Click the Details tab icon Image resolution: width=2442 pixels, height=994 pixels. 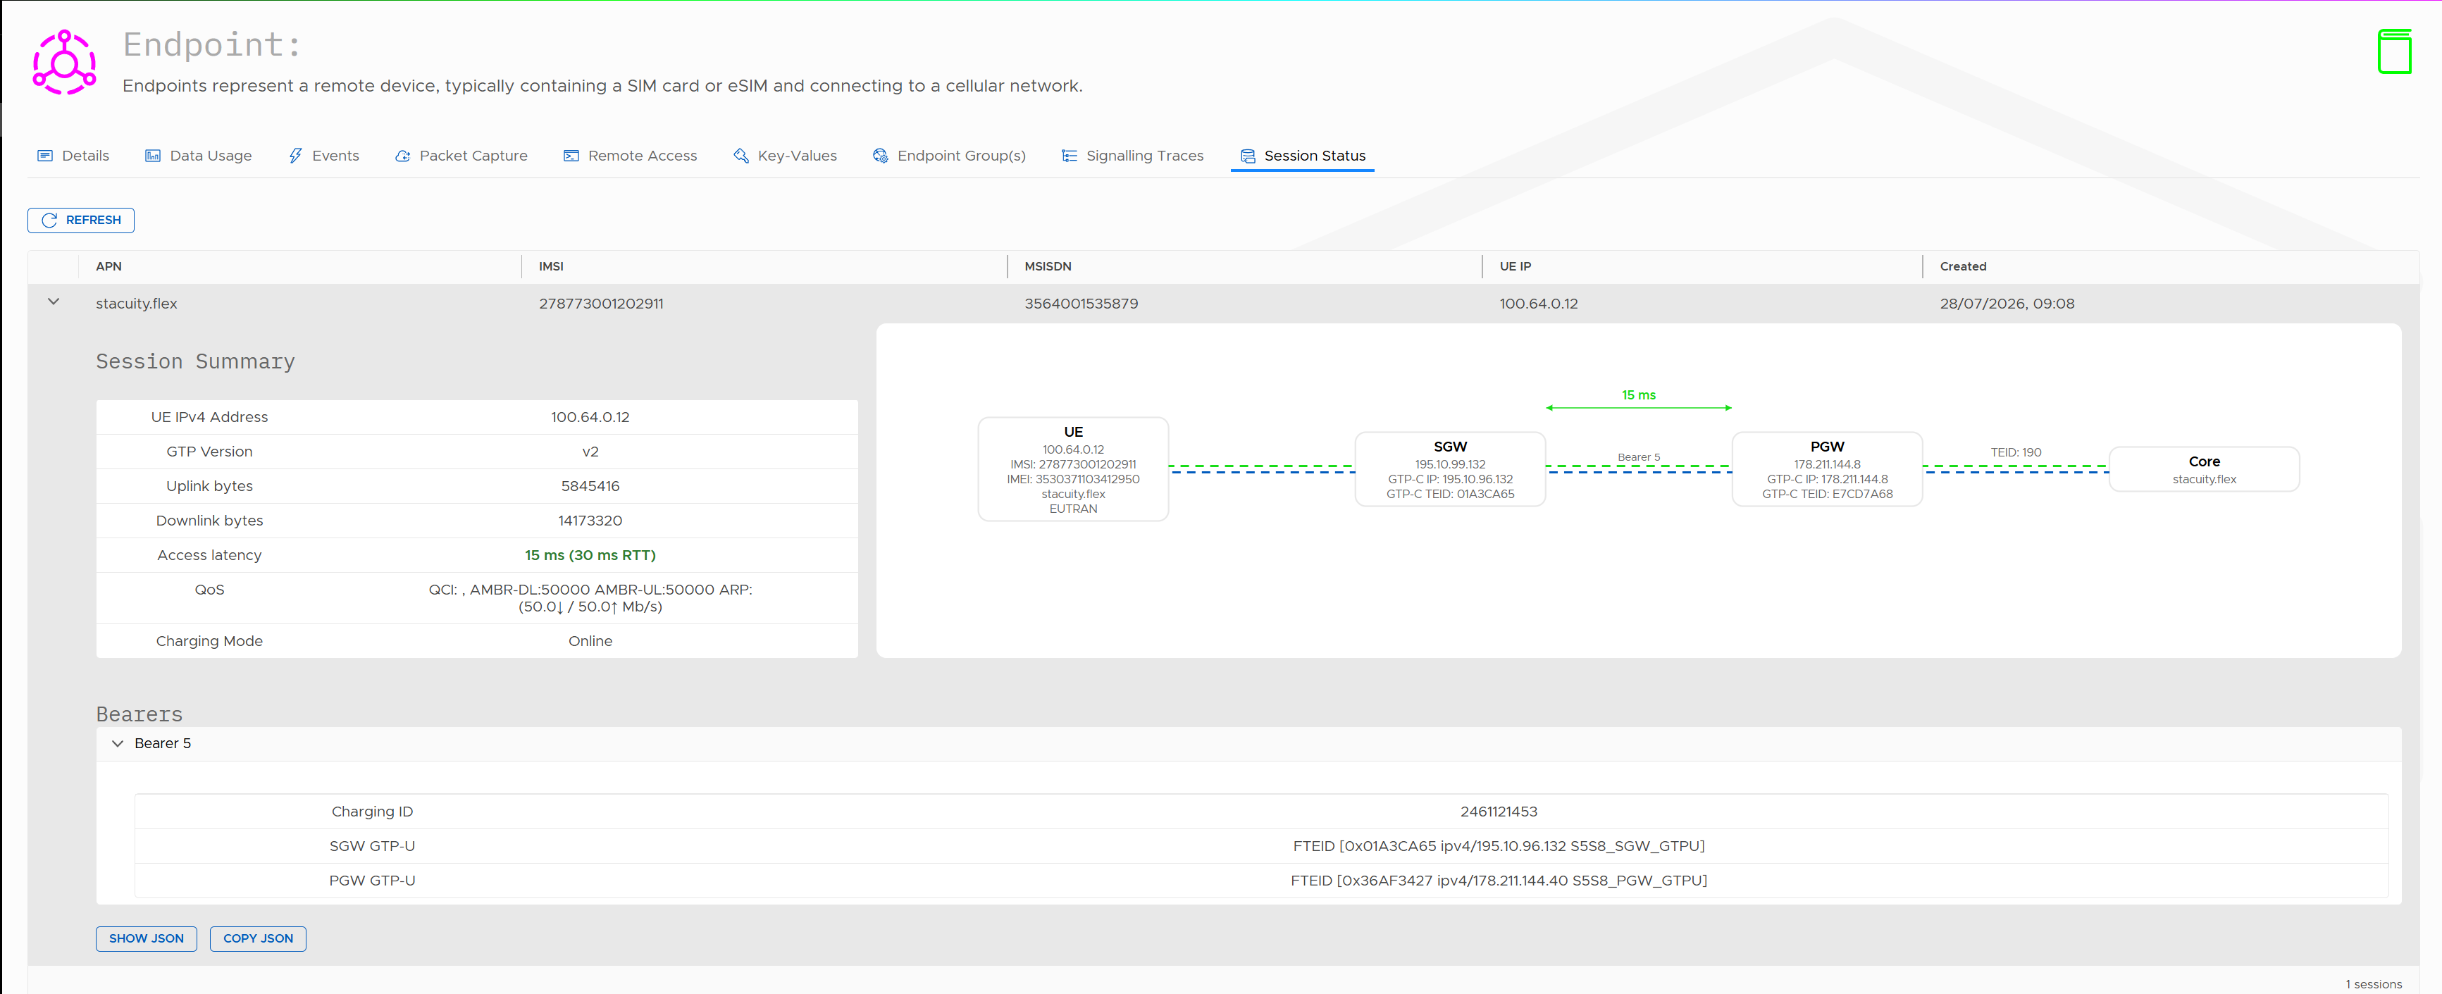[44, 156]
